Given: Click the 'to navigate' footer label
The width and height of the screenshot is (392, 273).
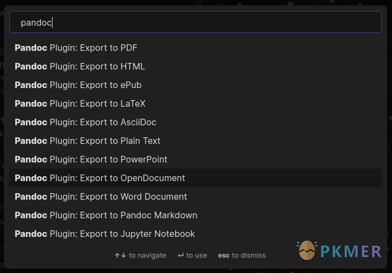Looking at the screenshot, I should coord(147,255).
